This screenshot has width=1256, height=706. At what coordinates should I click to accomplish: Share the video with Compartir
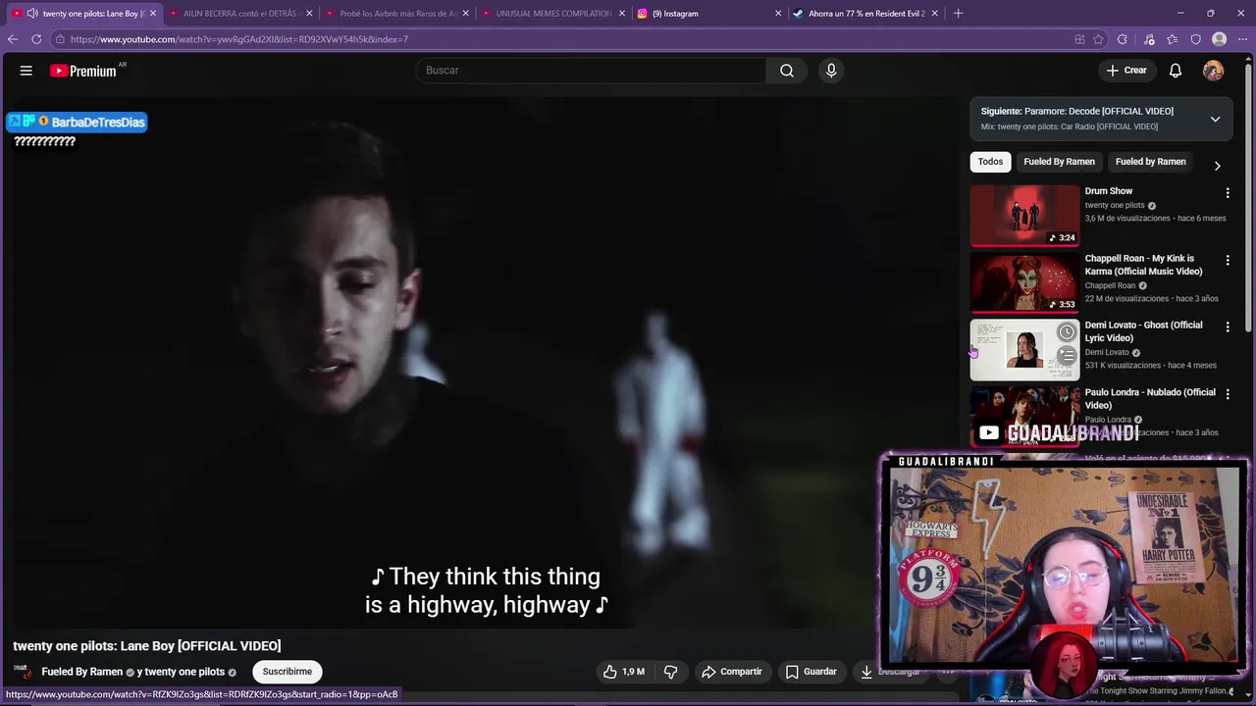click(732, 672)
